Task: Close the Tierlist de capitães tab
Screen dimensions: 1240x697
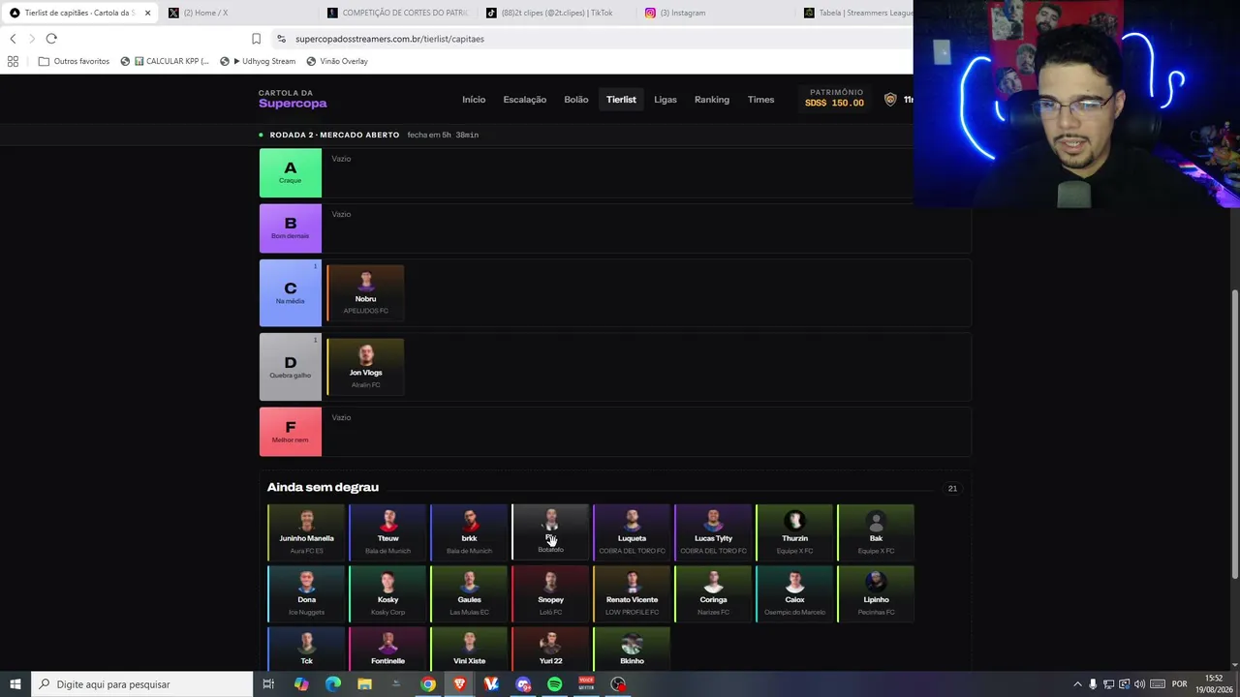Action: point(147,13)
